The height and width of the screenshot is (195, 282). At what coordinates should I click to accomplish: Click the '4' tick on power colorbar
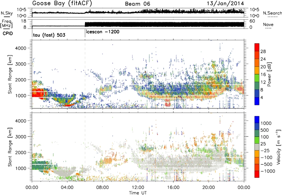pos(262,97)
